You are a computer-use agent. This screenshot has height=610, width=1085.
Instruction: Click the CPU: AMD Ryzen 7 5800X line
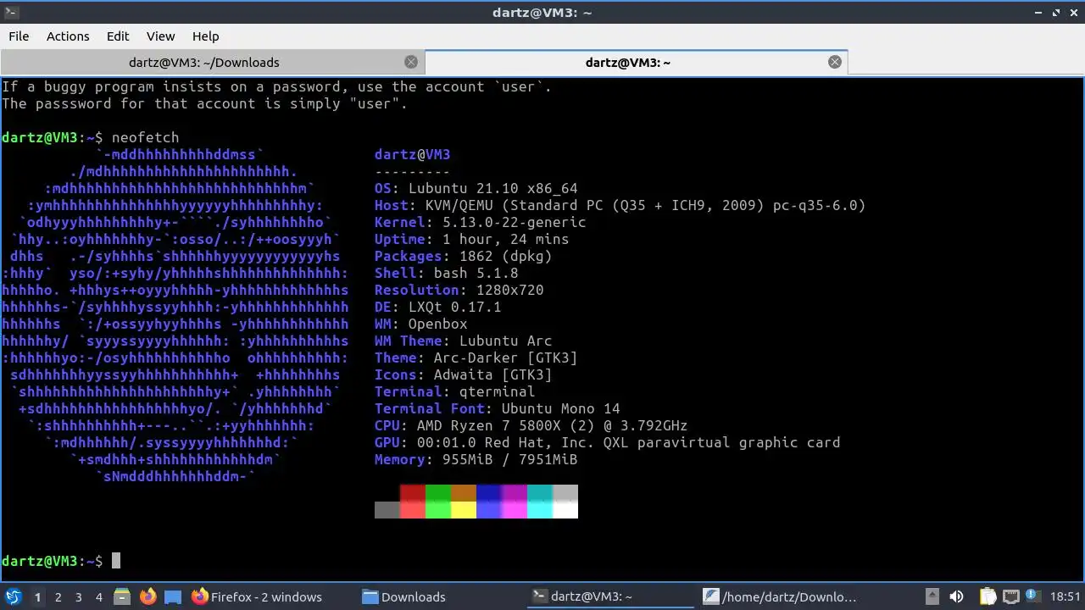click(531, 425)
